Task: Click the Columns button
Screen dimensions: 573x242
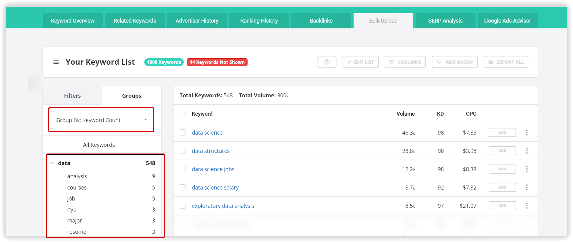Action: pyautogui.click(x=405, y=62)
